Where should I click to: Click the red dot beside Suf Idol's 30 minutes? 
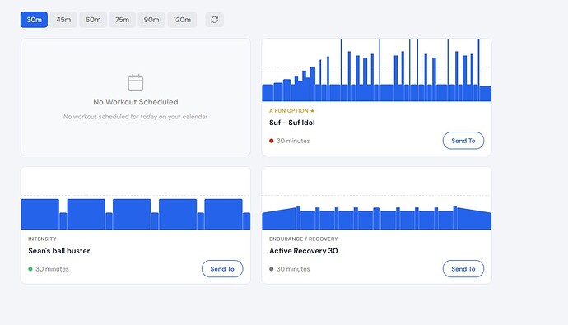click(272, 141)
